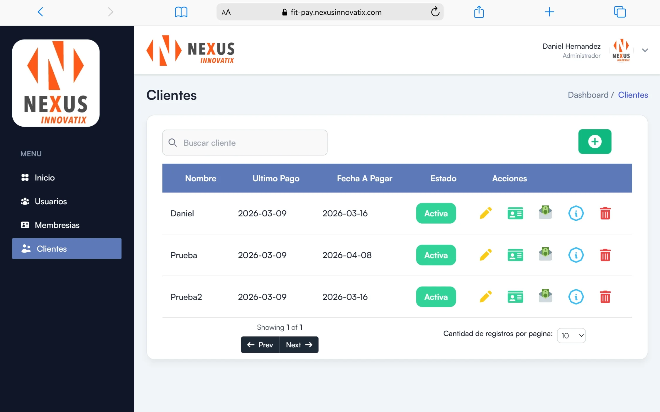Viewport: 660px width, 412px height.
Task: Click the pencil edit icon for Daniel
Action: [x=485, y=213]
